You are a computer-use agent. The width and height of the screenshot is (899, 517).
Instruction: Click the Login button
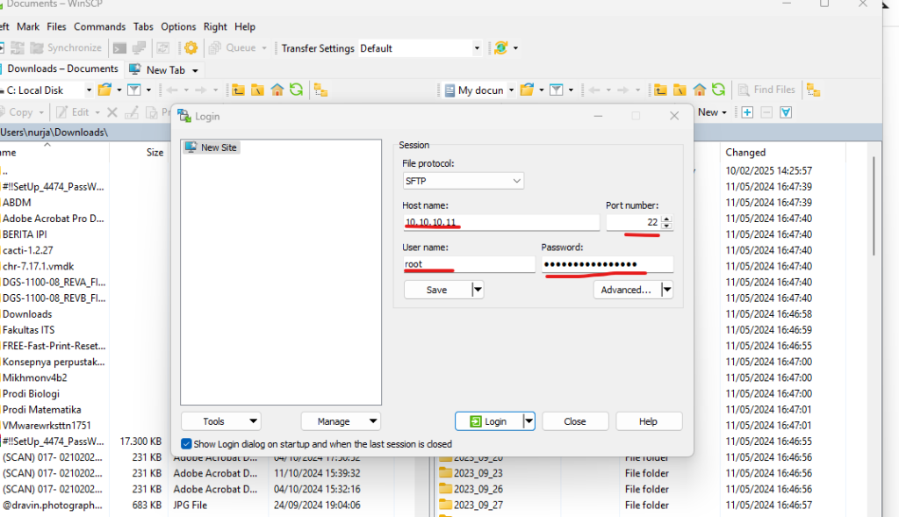pyautogui.click(x=488, y=421)
